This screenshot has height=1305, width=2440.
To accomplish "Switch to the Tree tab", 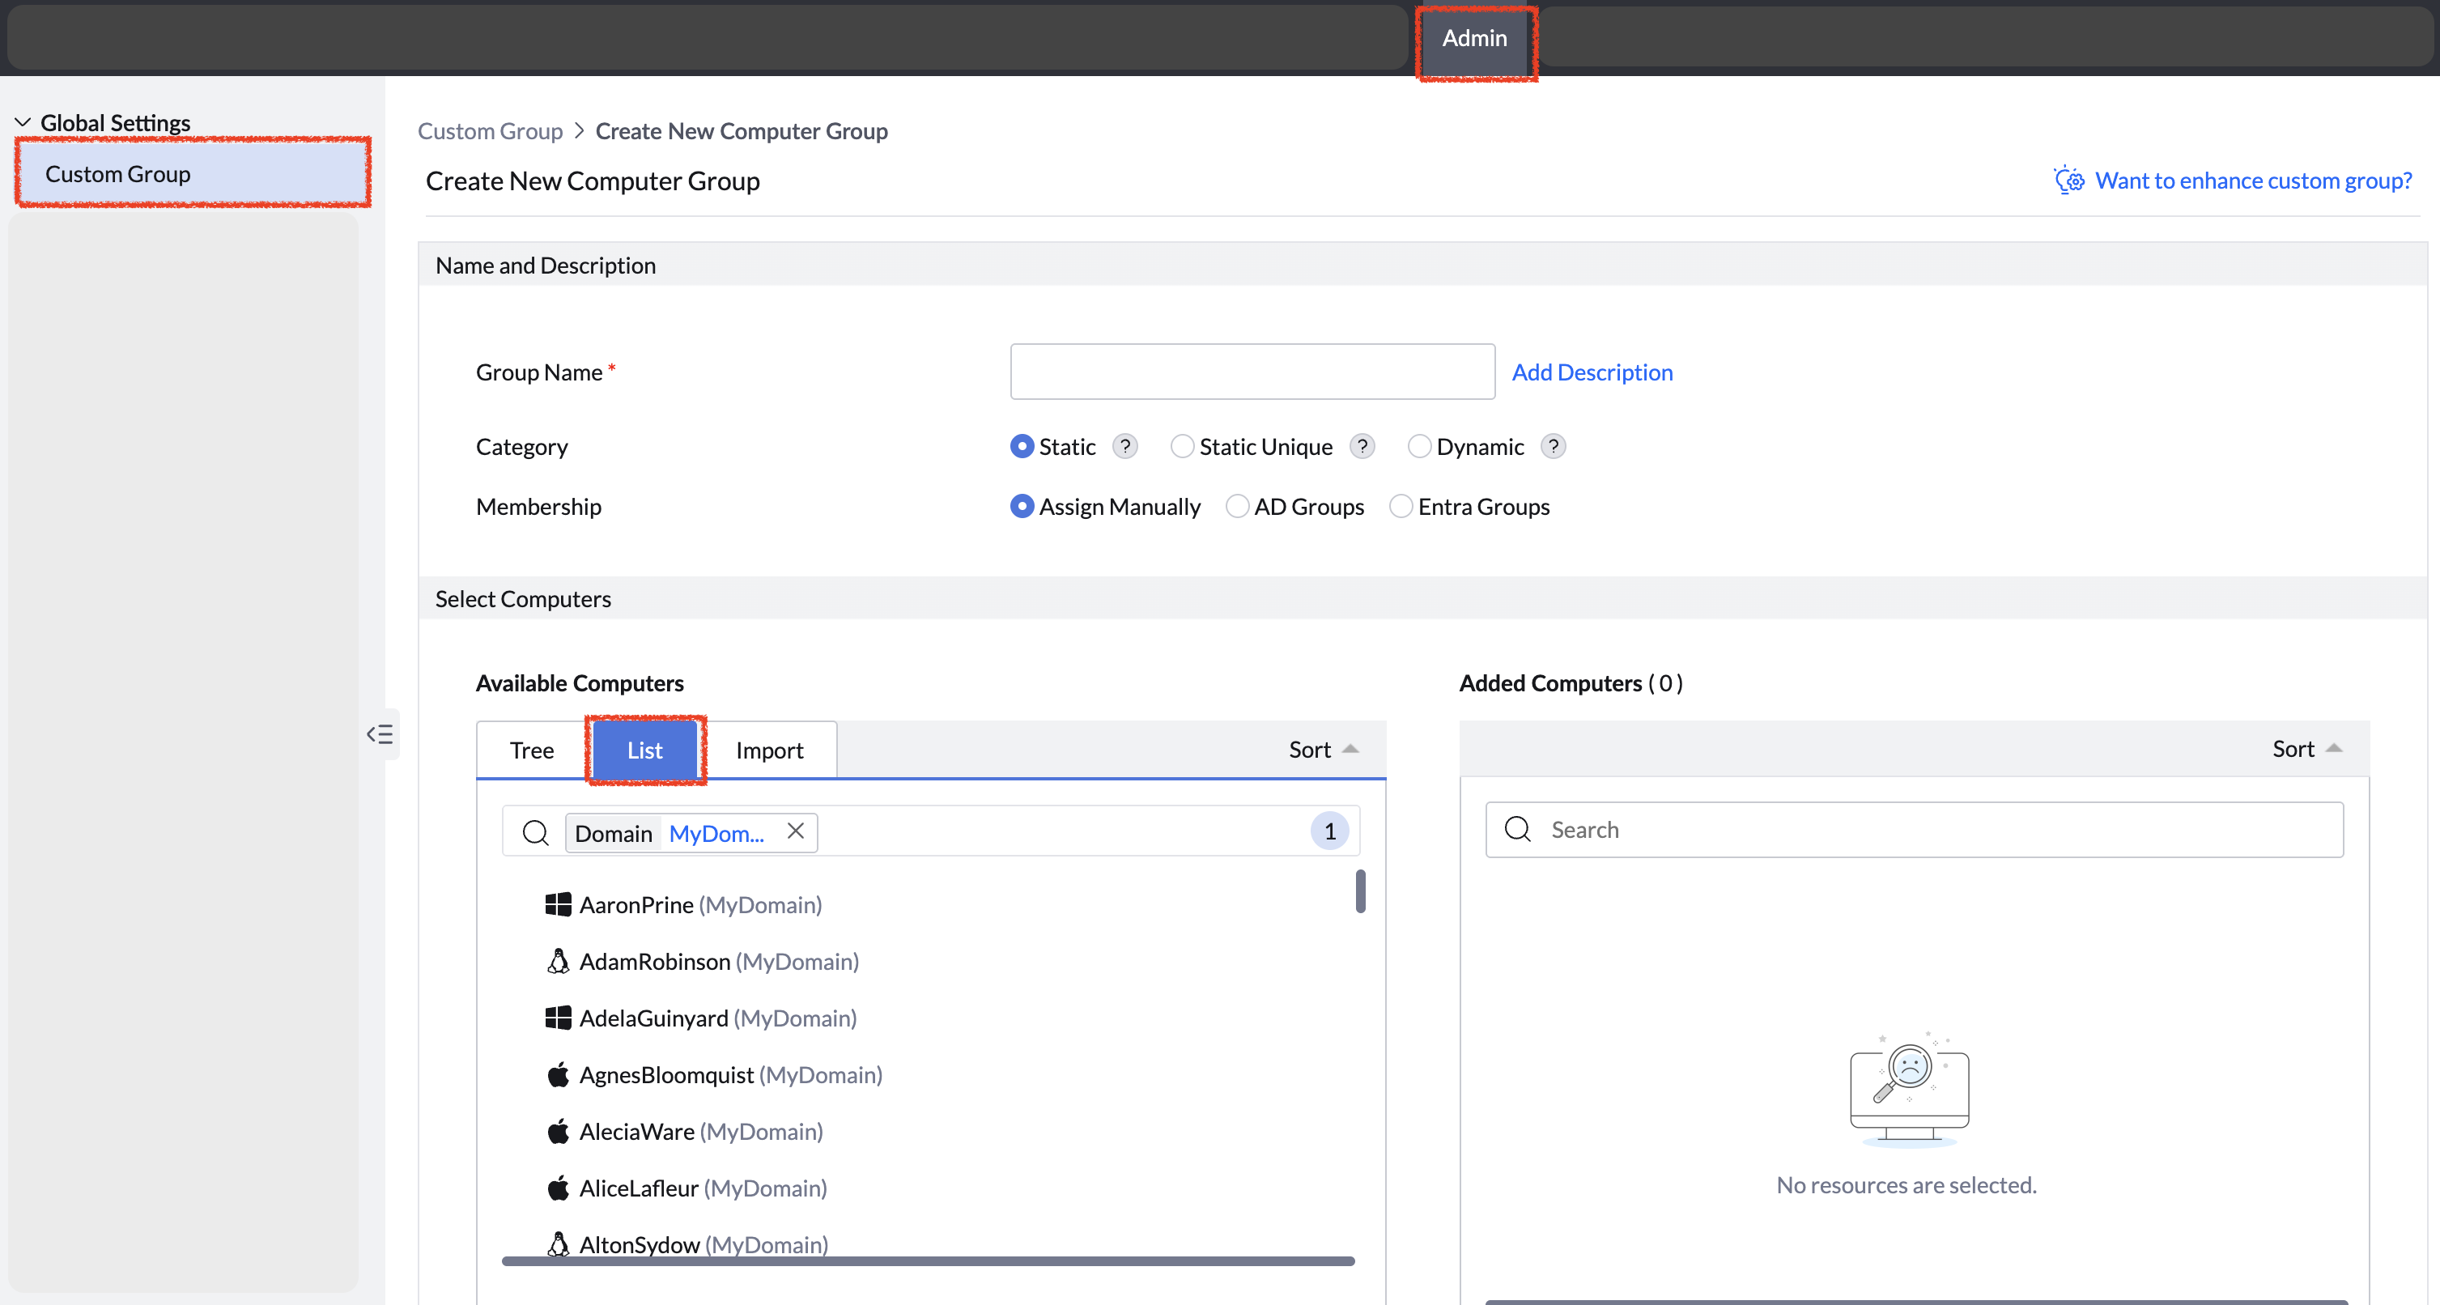I will pyautogui.click(x=531, y=750).
